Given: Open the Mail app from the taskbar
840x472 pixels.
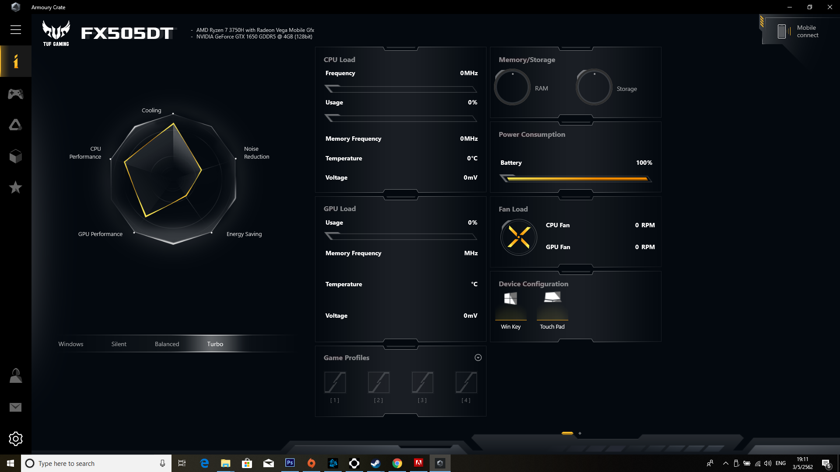Looking at the screenshot, I should (x=268, y=463).
